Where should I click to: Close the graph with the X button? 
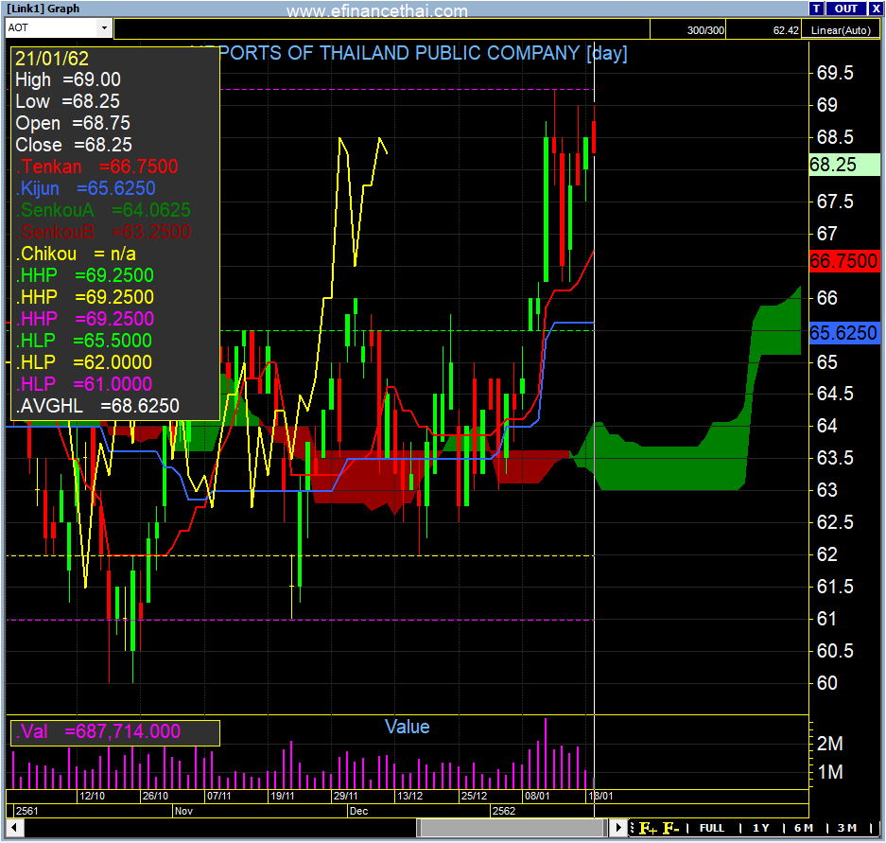point(876,9)
